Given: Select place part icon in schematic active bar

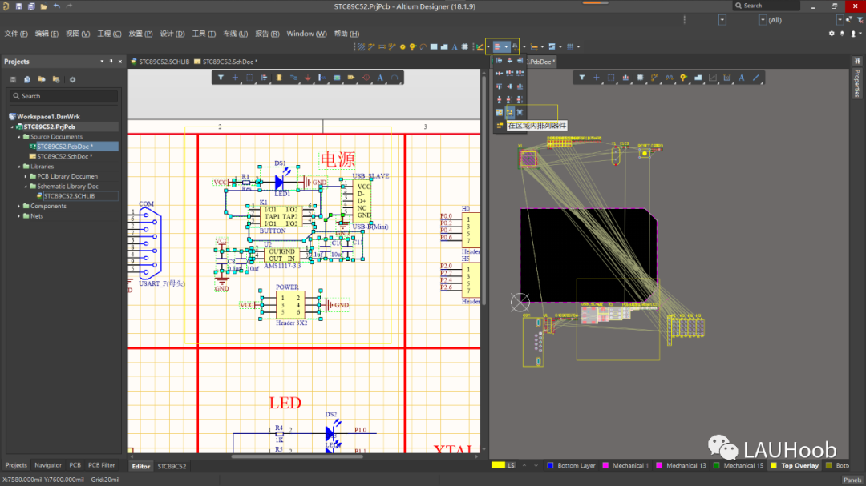Looking at the screenshot, I should pos(279,78).
